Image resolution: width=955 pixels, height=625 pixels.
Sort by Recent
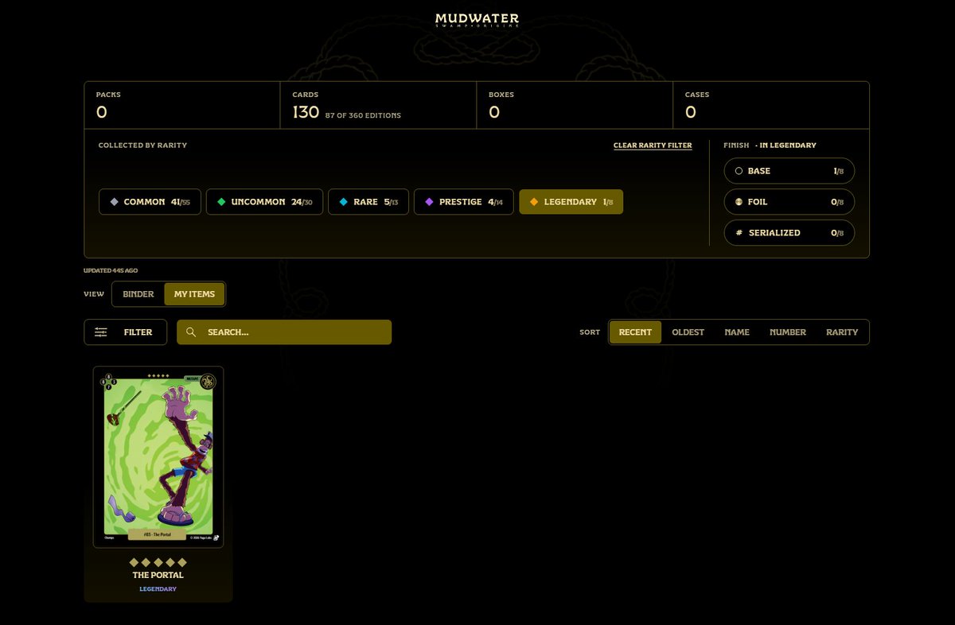click(x=635, y=332)
